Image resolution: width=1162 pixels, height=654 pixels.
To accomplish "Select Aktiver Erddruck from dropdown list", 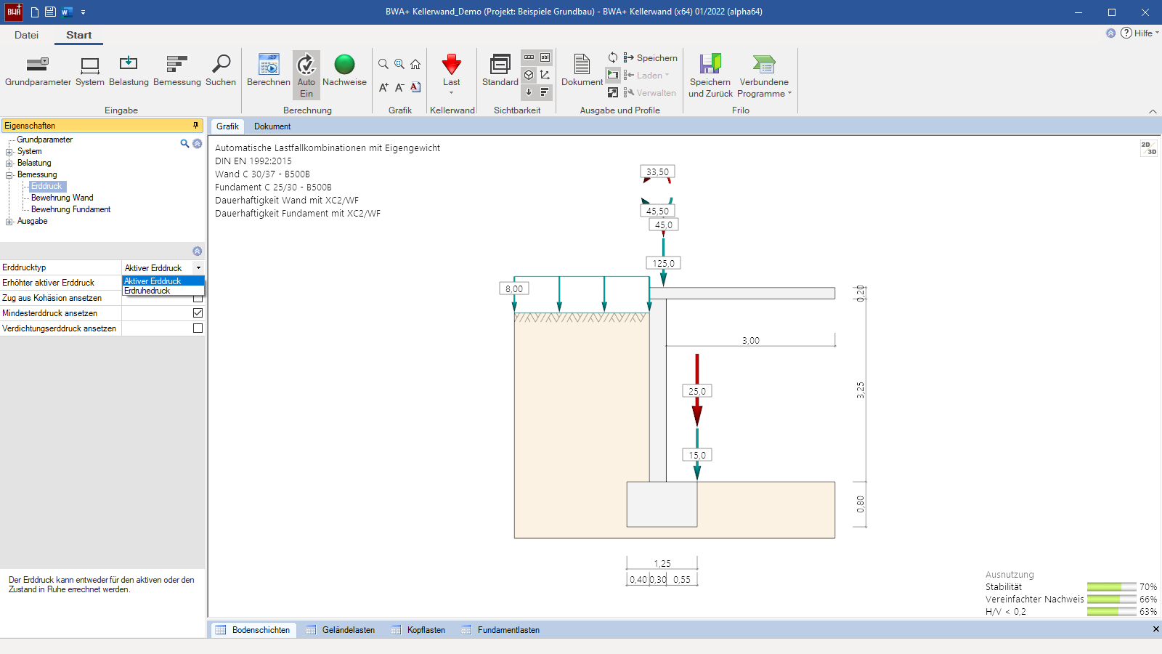I will 163,281.
